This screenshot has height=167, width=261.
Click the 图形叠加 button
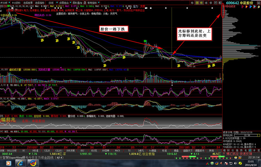[x=78, y=3]
